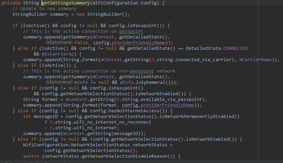Click 'summary' variable in StringBuilder declaration
Screen dimensions: 283x163
click(x=59, y=14)
